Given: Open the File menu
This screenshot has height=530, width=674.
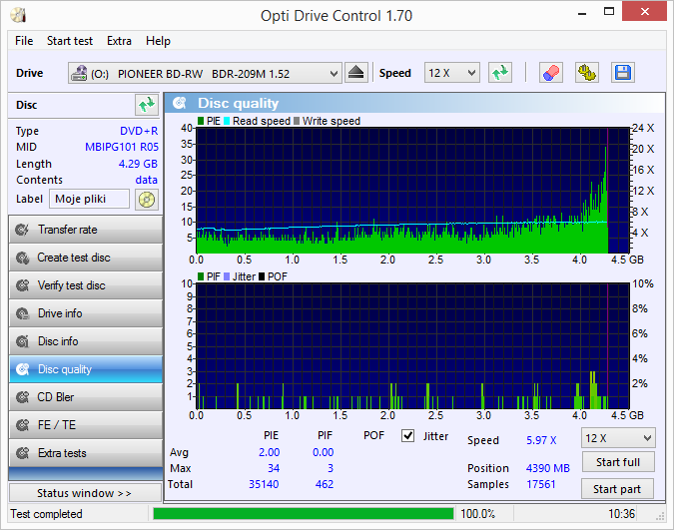Looking at the screenshot, I should pos(24,41).
